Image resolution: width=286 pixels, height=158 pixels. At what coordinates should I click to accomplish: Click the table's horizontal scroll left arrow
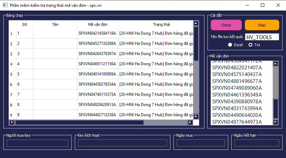pos(12,122)
